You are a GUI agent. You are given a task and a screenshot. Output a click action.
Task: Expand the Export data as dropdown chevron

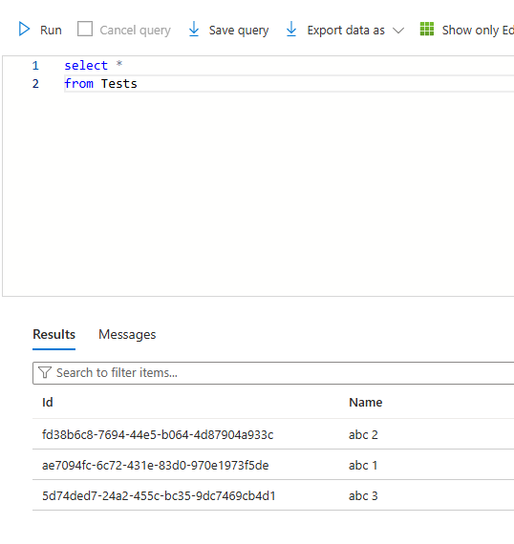398,31
